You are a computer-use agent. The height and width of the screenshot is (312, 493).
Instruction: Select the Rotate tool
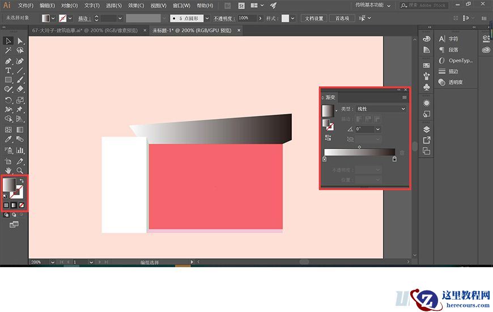coord(8,100)
